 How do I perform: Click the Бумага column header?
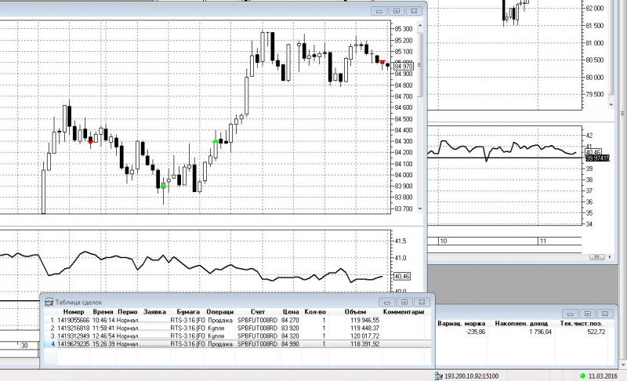click(x=188, y=312)
